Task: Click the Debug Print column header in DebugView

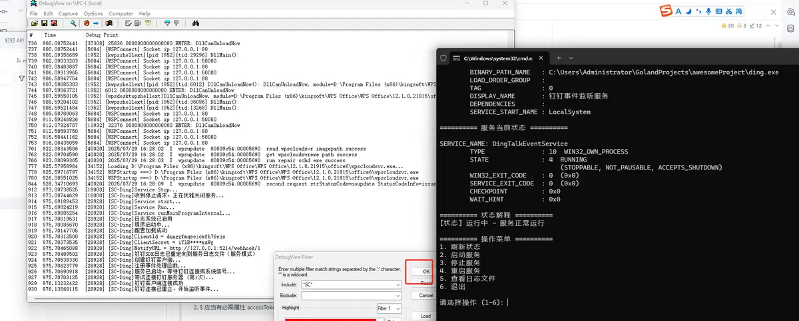Action: [102, 35]
